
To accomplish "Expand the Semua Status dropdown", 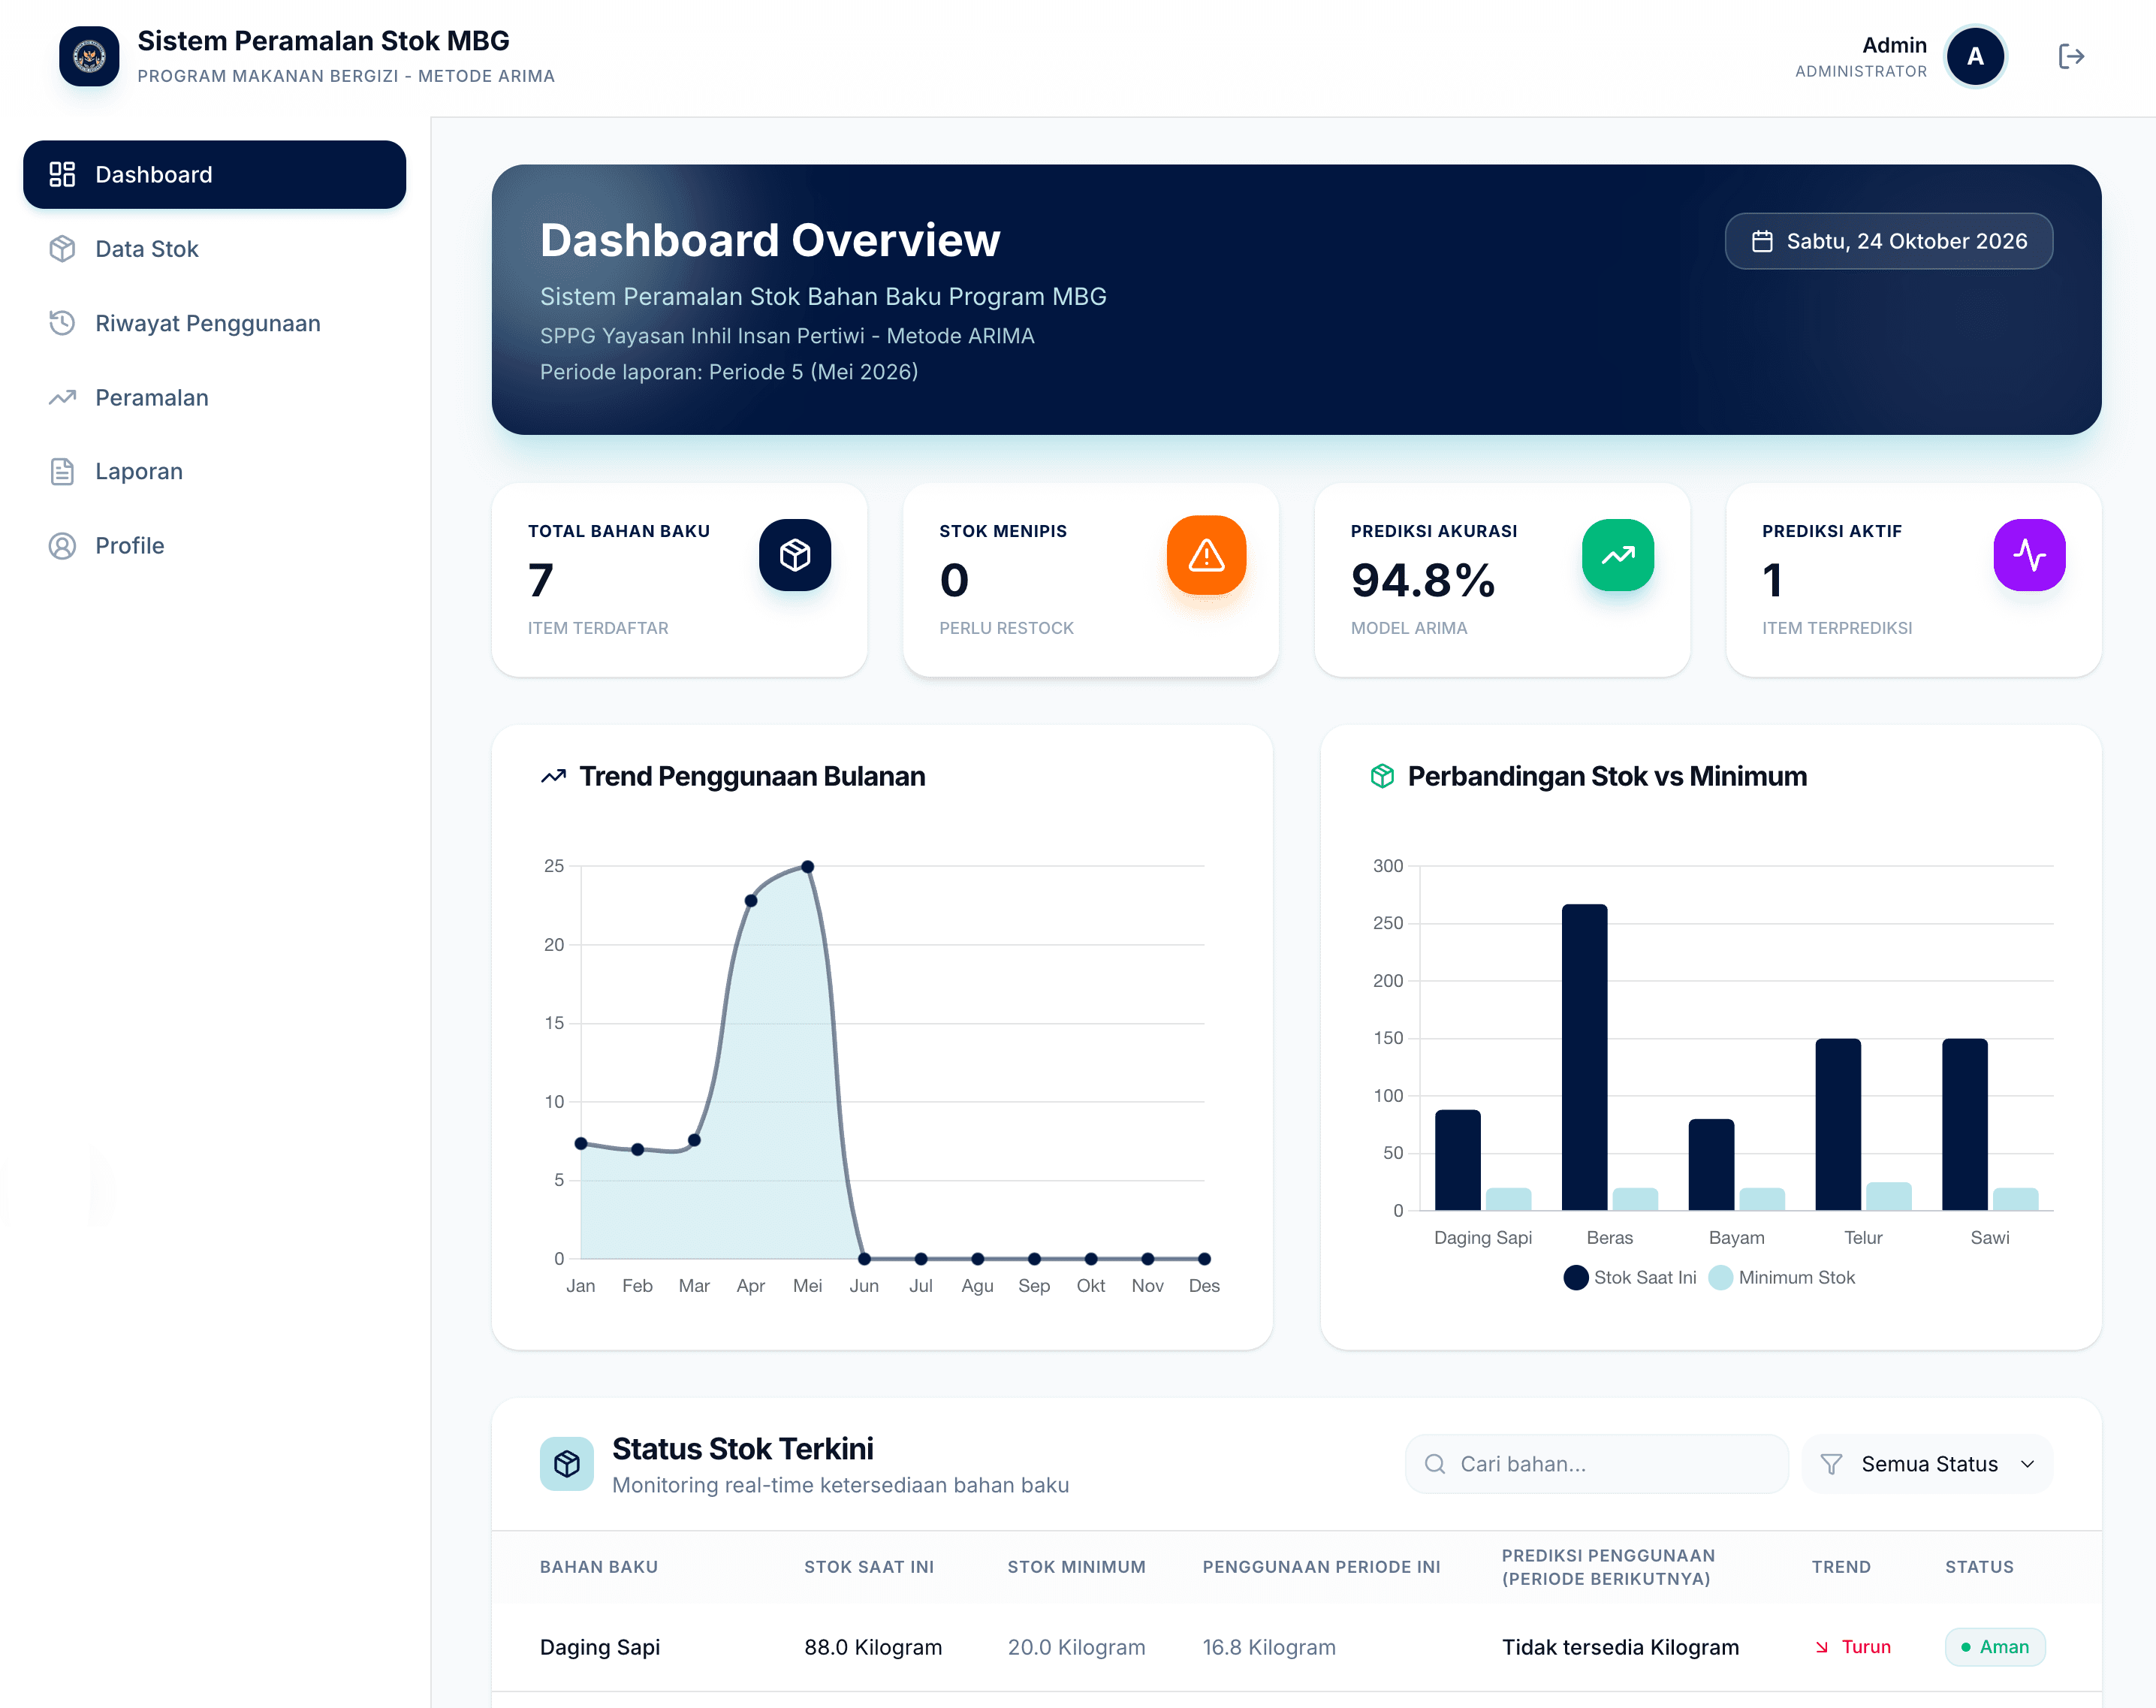I will (x=1927, y=1464).
